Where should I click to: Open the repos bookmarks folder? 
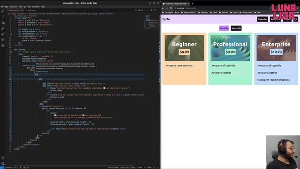[x=234, y=12]
